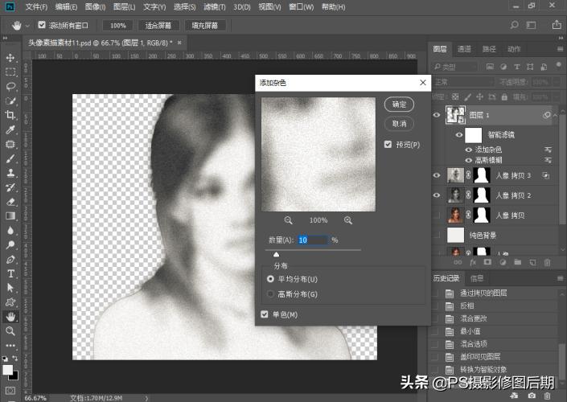Viewport: 567px width, 402px height.
Task: Click the share icon in options bar
Action: [557, 25]
